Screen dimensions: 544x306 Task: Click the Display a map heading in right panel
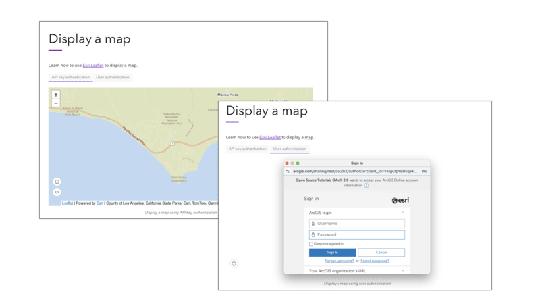(267, 111)
